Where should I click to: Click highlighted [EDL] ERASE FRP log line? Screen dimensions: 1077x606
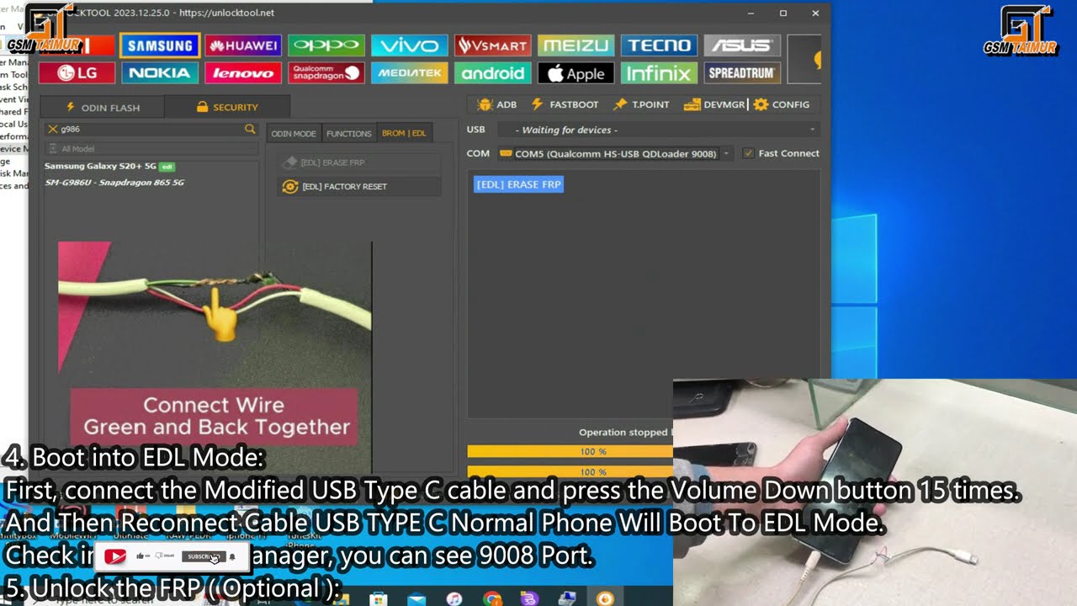[518, 184]
